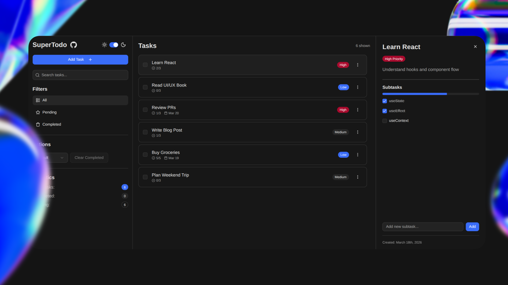Open the Learn React options menu

(358, 65)
